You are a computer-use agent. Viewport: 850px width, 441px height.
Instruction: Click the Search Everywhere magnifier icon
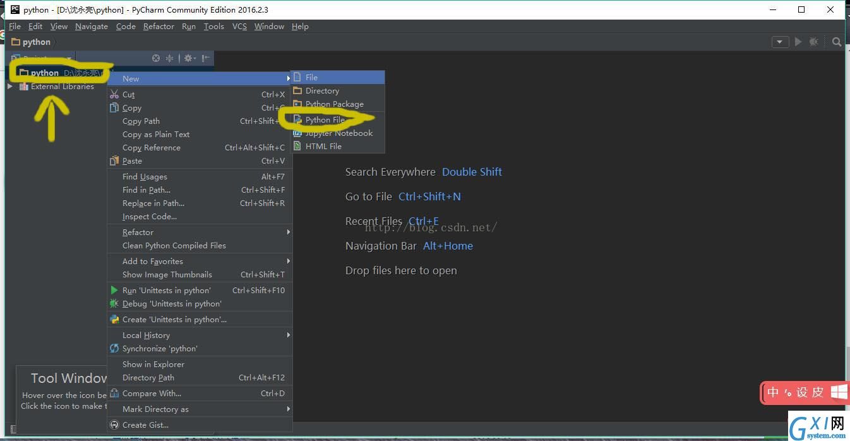837,42
